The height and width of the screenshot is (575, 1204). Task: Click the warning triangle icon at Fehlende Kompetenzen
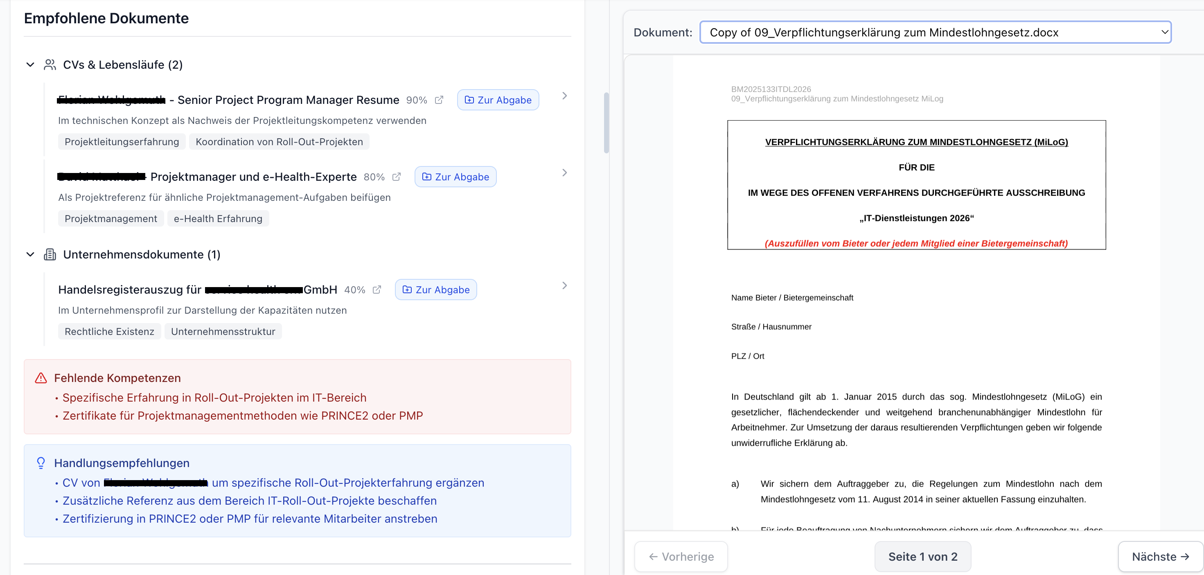coord(41,378)
